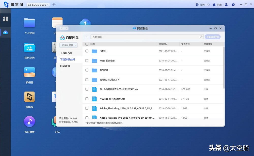254x156 pixels.
Task: Launch the 极相册 photo album app
Action: point(29,72)
